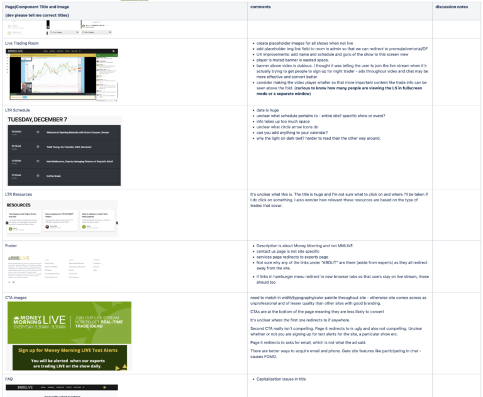Open the FAQ page screenshot thumbnail

[62, 391]
